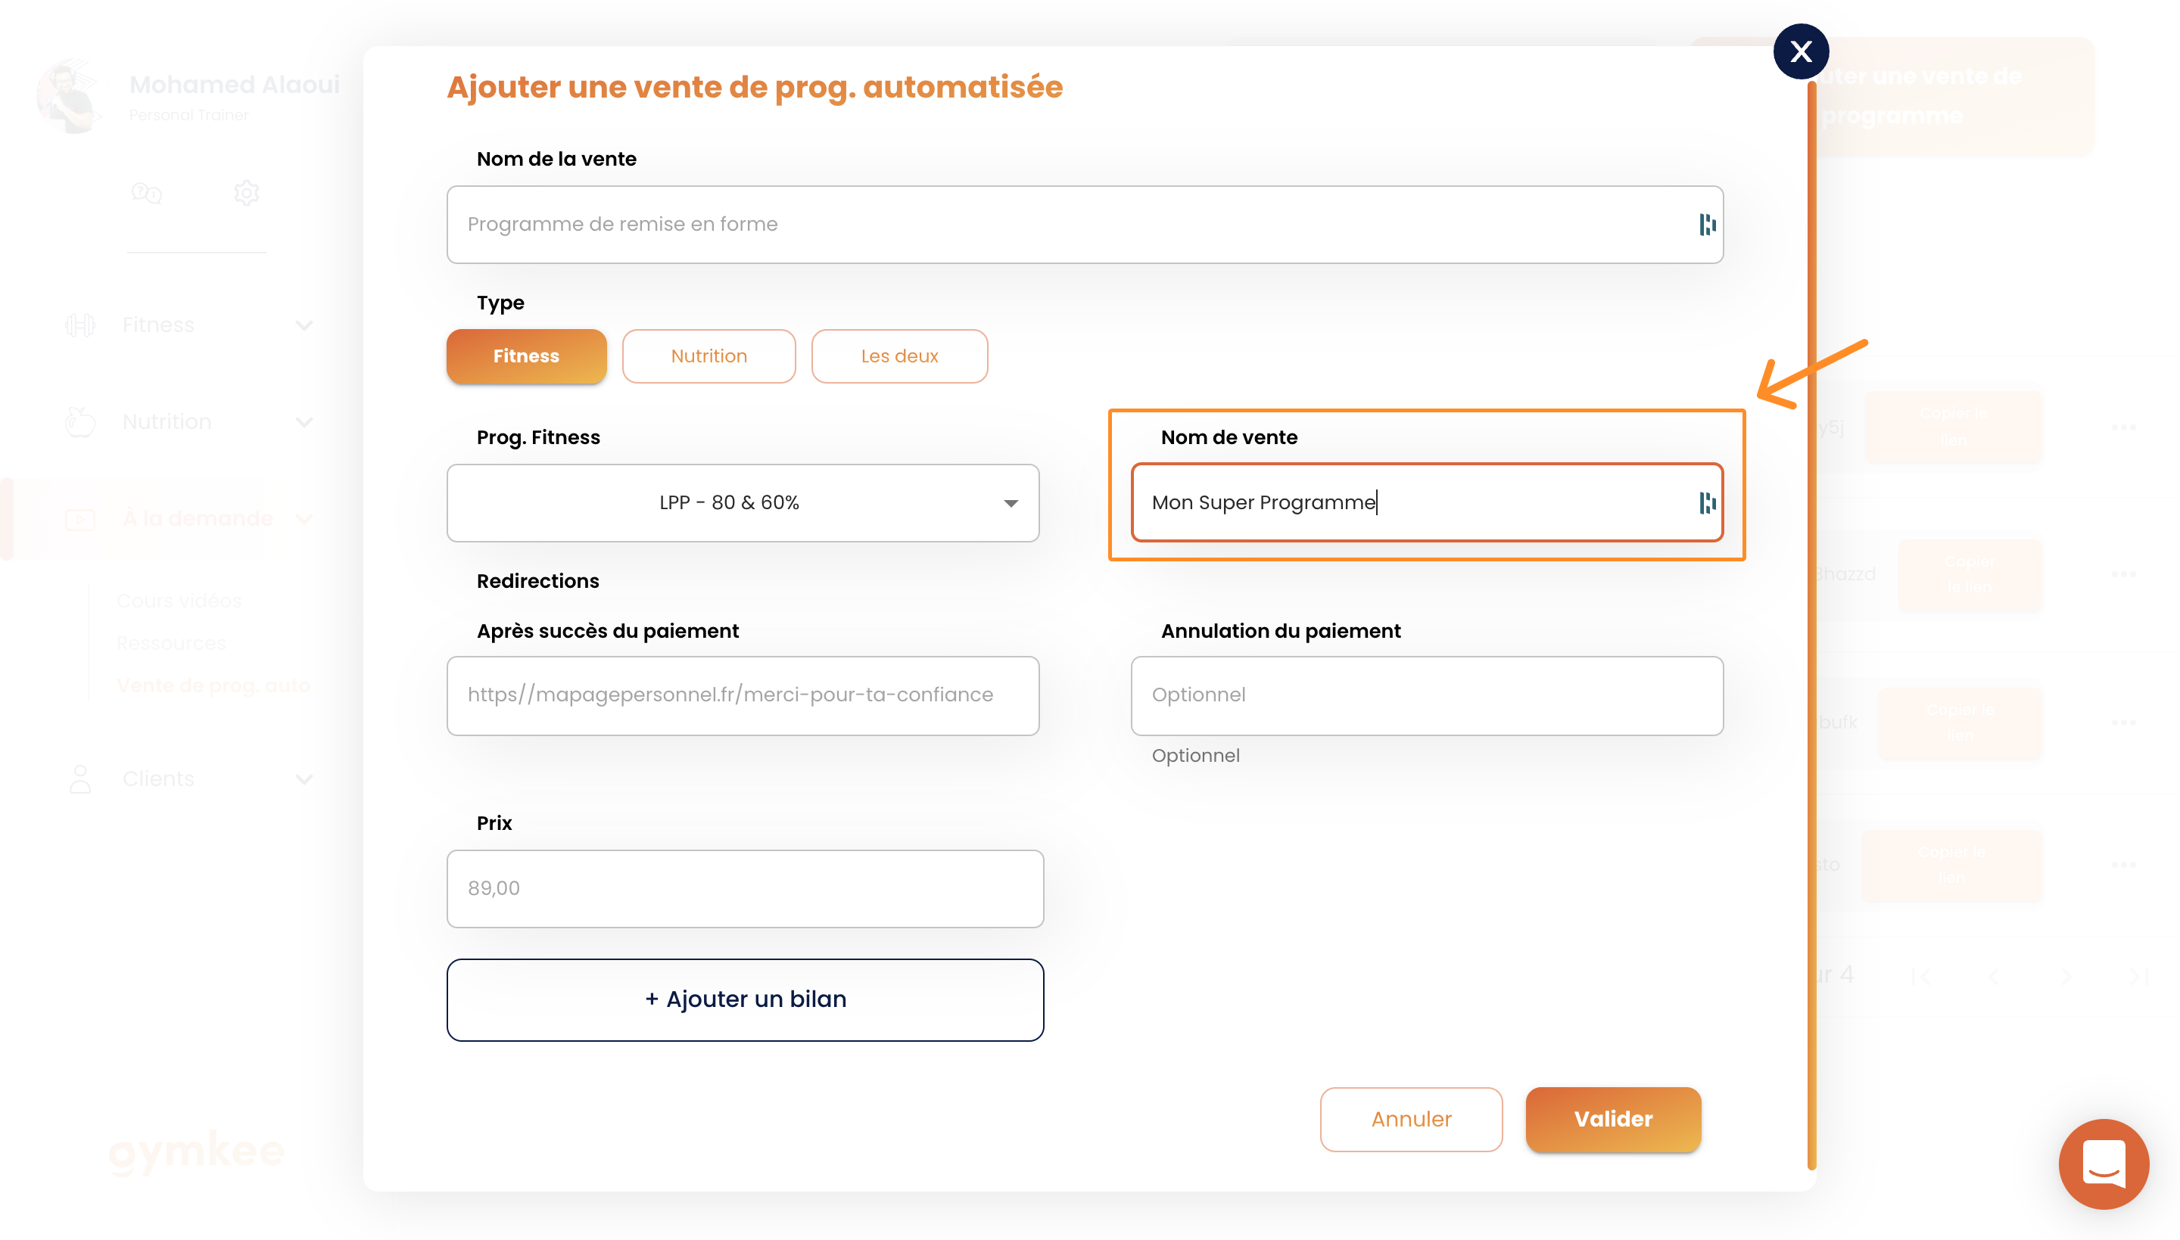
Task: Expand the Nutrition sidebar chevron
Action: click(x=304, y=422)
